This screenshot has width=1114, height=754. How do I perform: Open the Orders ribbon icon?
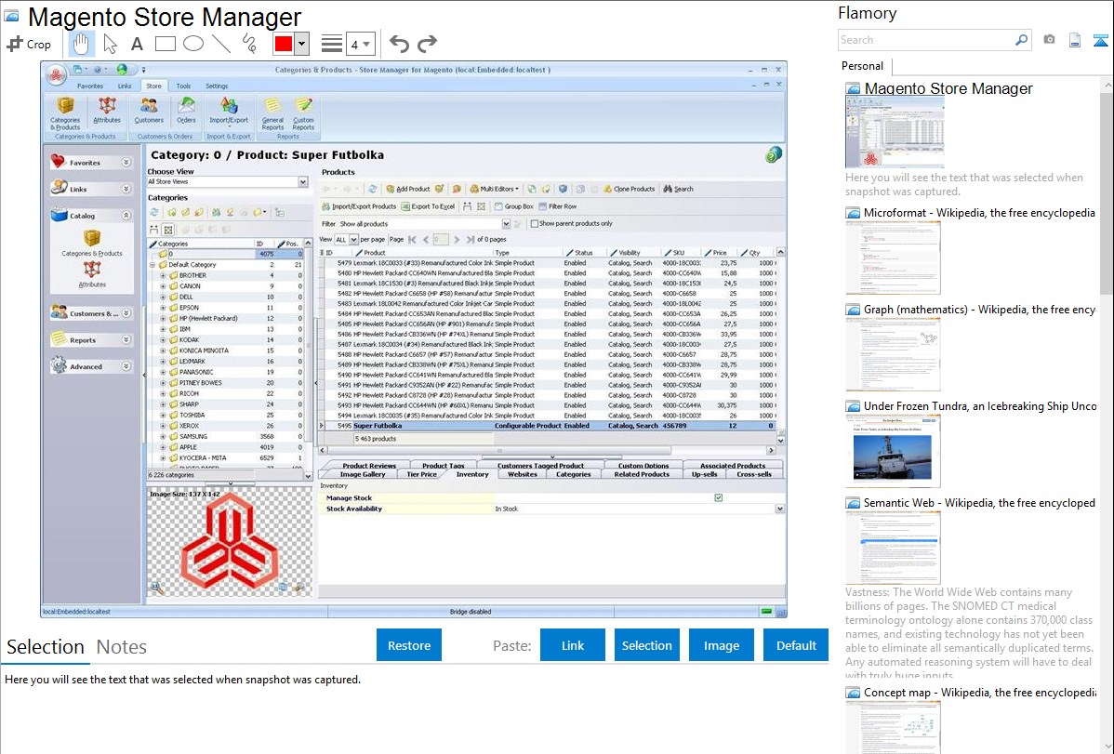point(186,111)
